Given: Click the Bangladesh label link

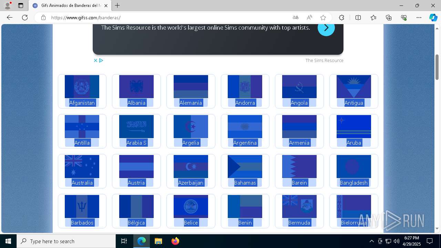Looking at the screenshot, I should point(354,183).
